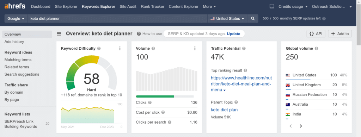Image resolution: width=361 pixels, height=137 pixels.
Task: Open SERPreach Link Building Keywords list
Action: coord(21,124)
